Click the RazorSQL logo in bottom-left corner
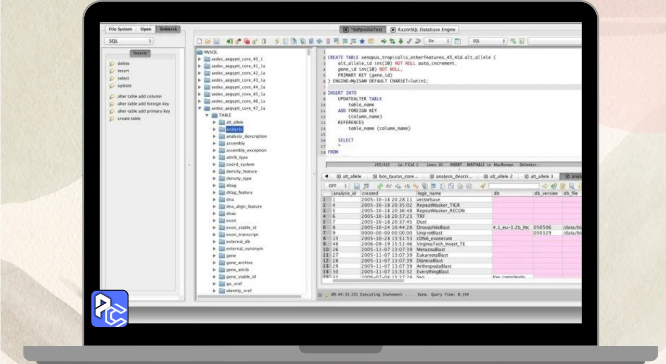Screen dimensions: 666x364 pyautogui.click(x=110, y=309)
